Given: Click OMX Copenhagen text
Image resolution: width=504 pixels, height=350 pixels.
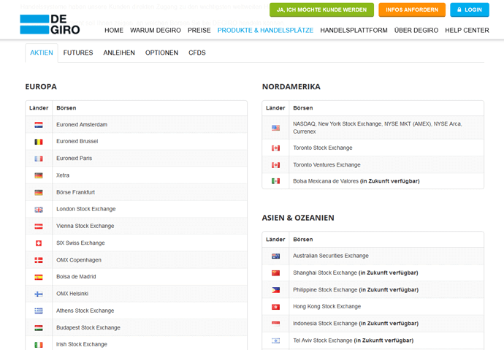Looking at the screenshot, I should point(79,260).
